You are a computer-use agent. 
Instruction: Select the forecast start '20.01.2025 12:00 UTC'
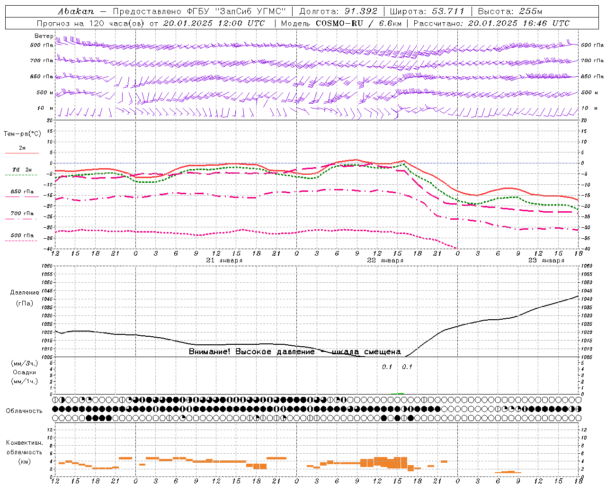point(214,23)
